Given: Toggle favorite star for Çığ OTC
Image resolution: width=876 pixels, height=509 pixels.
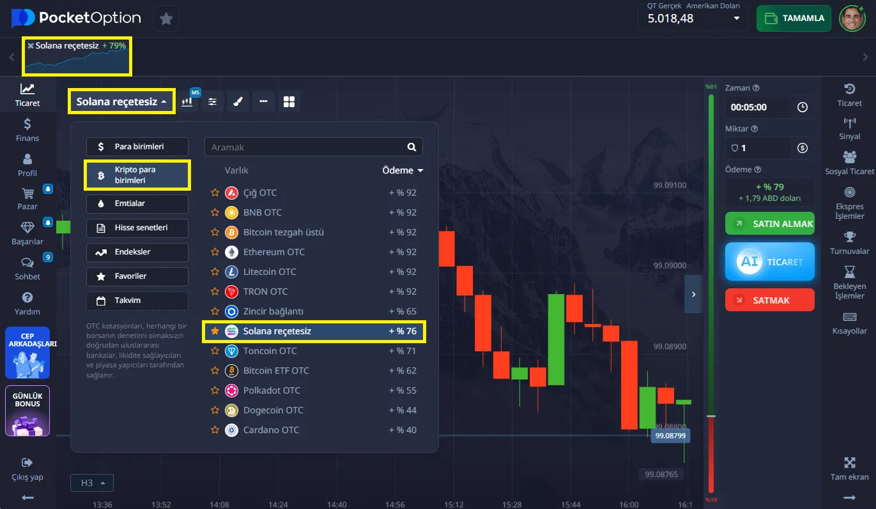Looking at the screenshot, I should 215,193.
